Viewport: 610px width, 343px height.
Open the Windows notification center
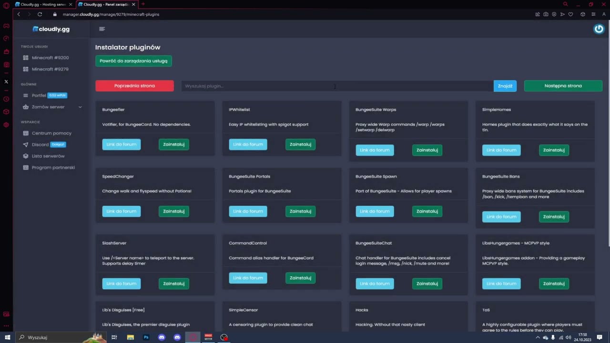tap(600, 337)
